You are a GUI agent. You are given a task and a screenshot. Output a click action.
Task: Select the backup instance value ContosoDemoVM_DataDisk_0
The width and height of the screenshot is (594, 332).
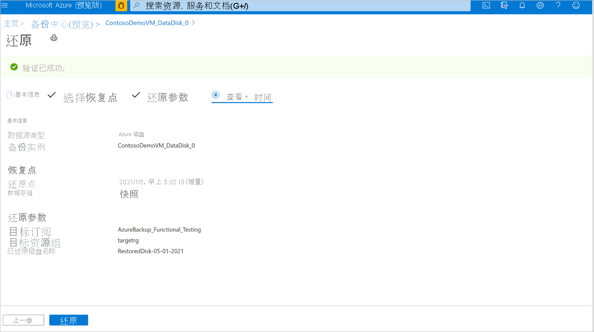point(156,146)
